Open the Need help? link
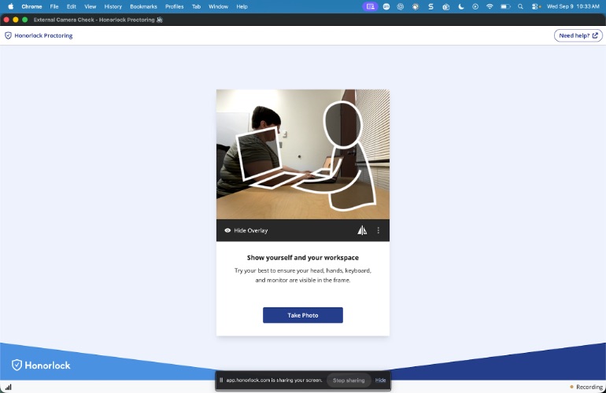 pyautogui.click(x=578, y=35)
